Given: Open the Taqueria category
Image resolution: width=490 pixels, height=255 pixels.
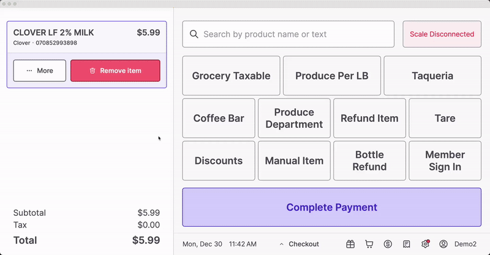Looking at the screenshot, I should tap(432, 76).
